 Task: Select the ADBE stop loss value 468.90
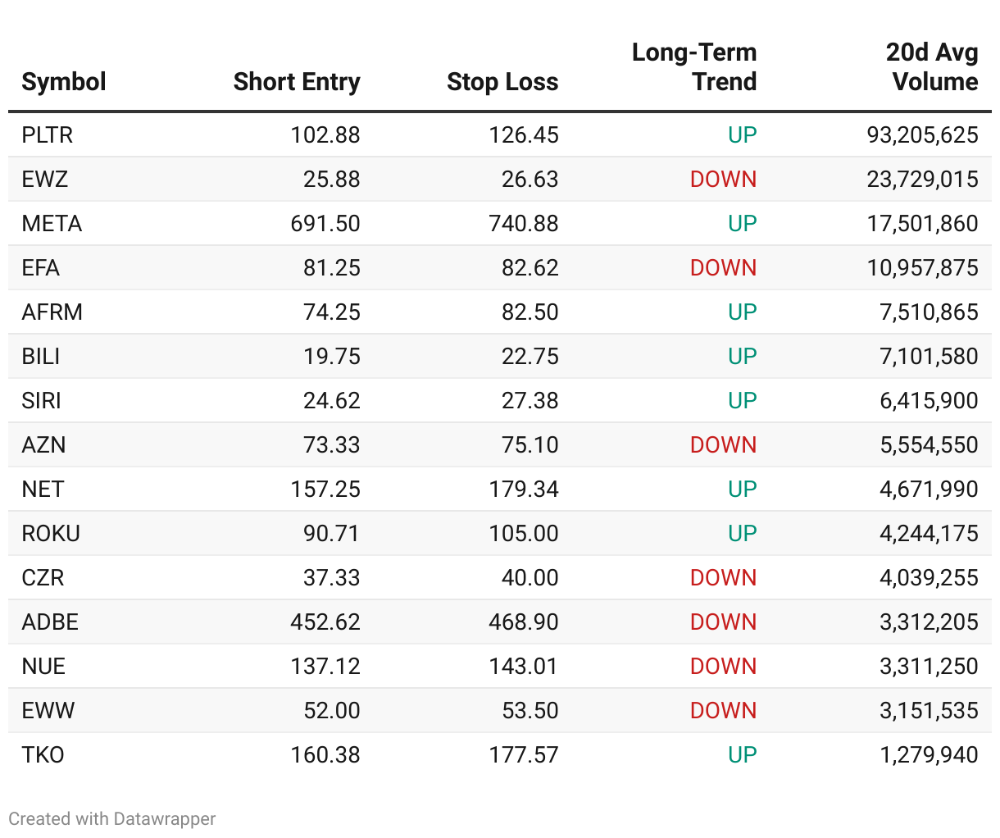click(x=523, y=622)
